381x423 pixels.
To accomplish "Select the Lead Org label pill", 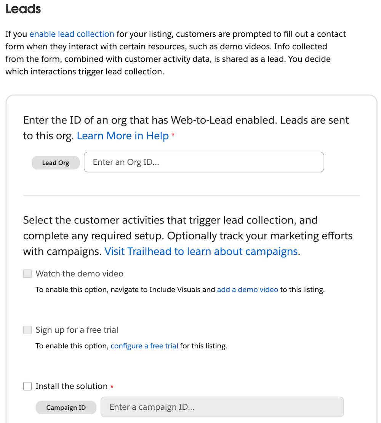I will [56, 162].
